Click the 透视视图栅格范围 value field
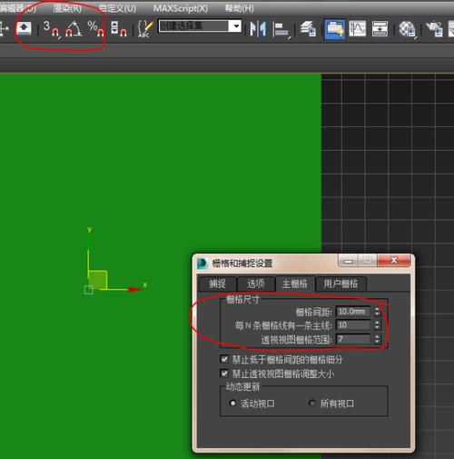The image size is (454, 459). [353, 339]
